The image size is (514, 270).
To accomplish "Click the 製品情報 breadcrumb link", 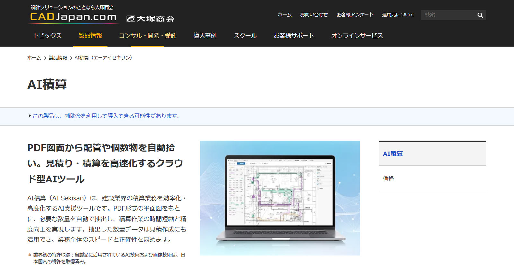I will 58,58.
